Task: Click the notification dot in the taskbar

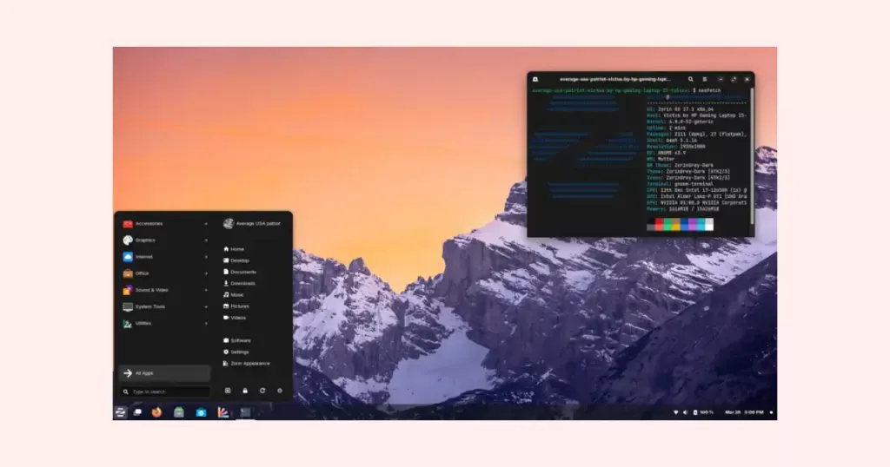Action: [x=771, y=412]
